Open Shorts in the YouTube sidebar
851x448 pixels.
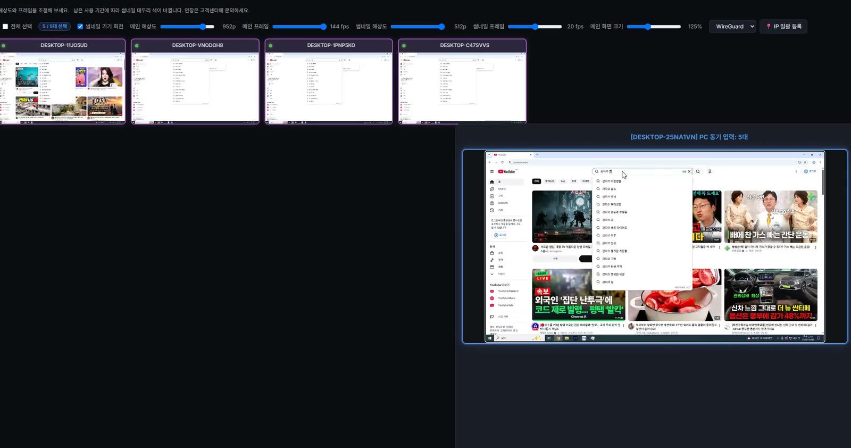[506, 189]
